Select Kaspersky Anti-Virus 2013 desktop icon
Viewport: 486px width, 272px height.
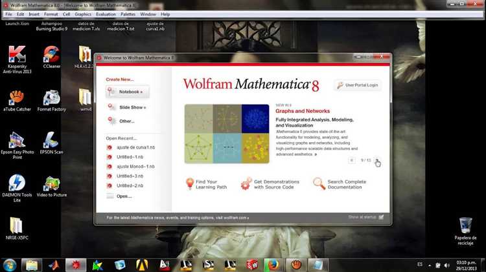click(17, 59)
